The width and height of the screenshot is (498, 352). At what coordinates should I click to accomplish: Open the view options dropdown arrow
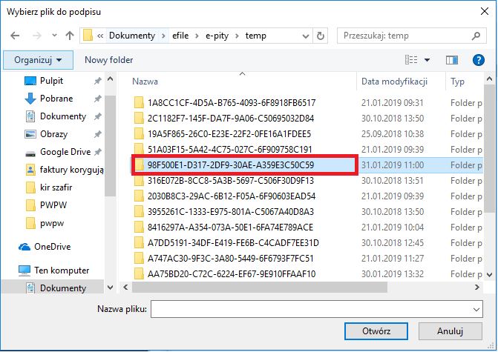(x=427, y=59)
